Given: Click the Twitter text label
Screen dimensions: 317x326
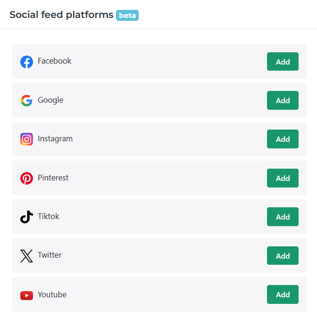Looking at the screenshot, I should click(50, 255).
